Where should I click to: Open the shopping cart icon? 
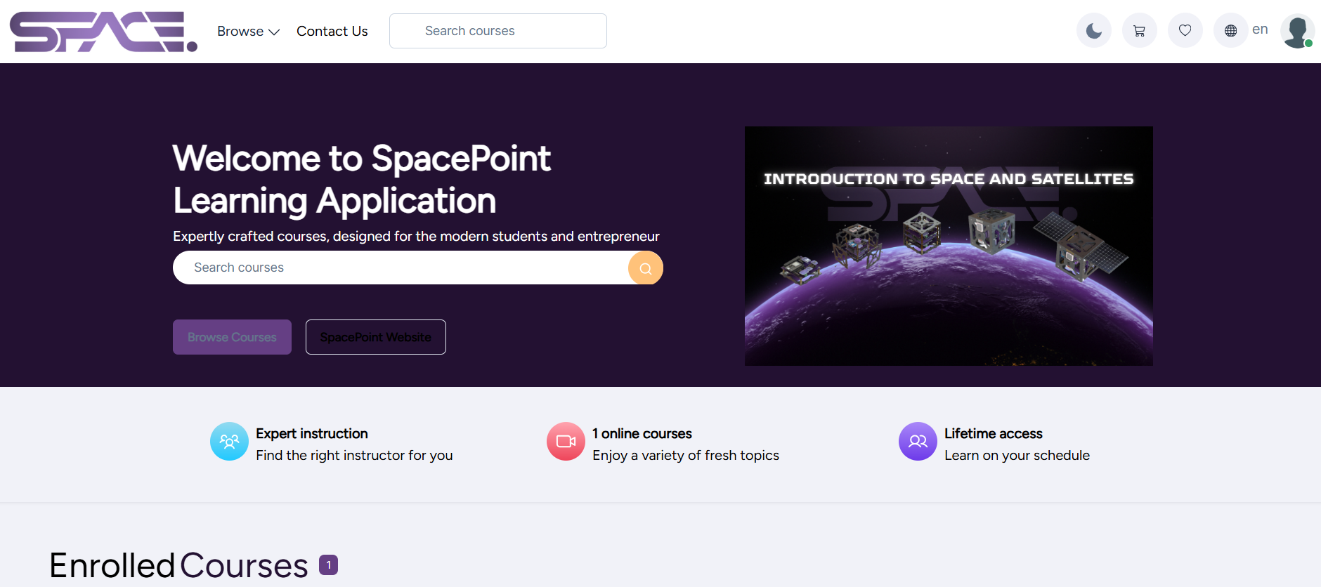(x=1140, y=31)
